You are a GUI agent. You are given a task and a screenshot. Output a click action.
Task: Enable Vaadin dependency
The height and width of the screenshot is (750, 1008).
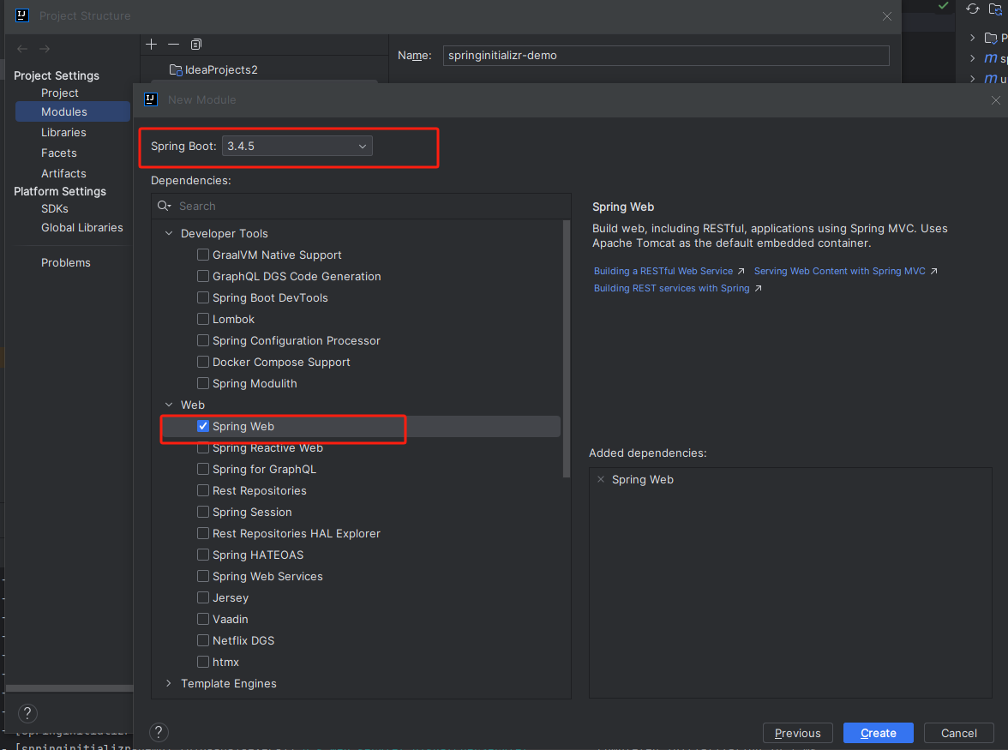(203, 619)
